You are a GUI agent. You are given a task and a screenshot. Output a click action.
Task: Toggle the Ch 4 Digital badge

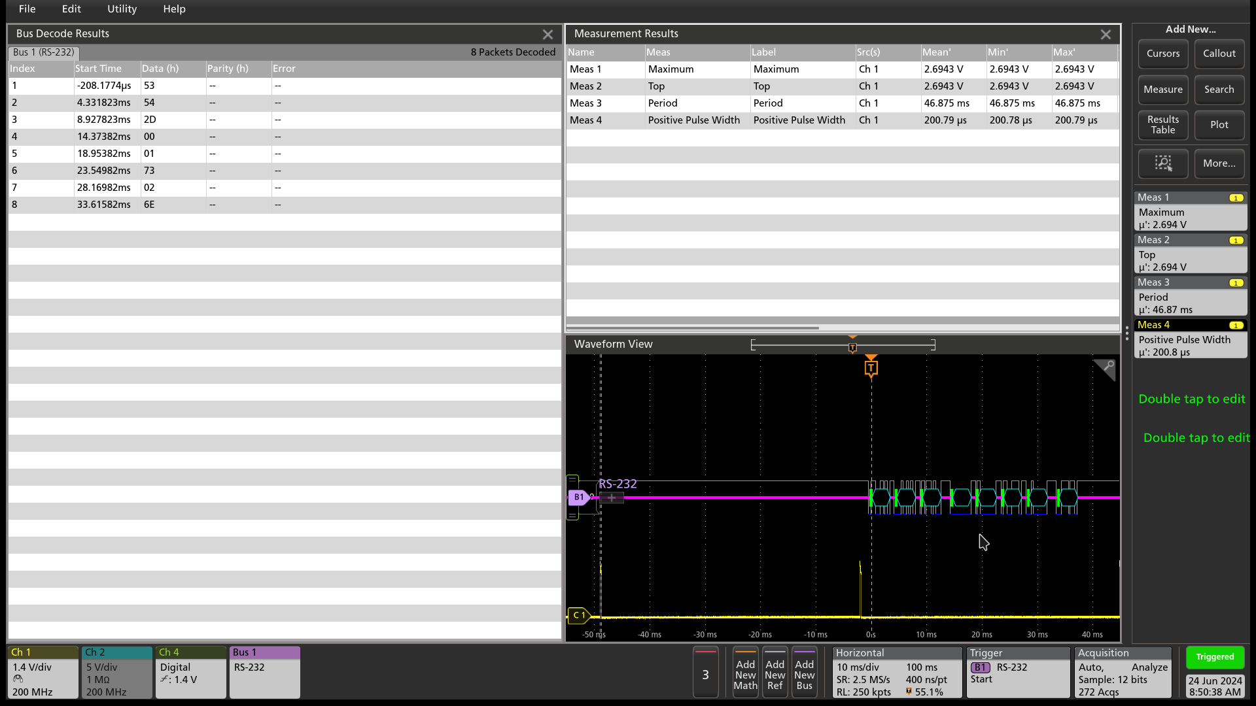pos(190,672)
